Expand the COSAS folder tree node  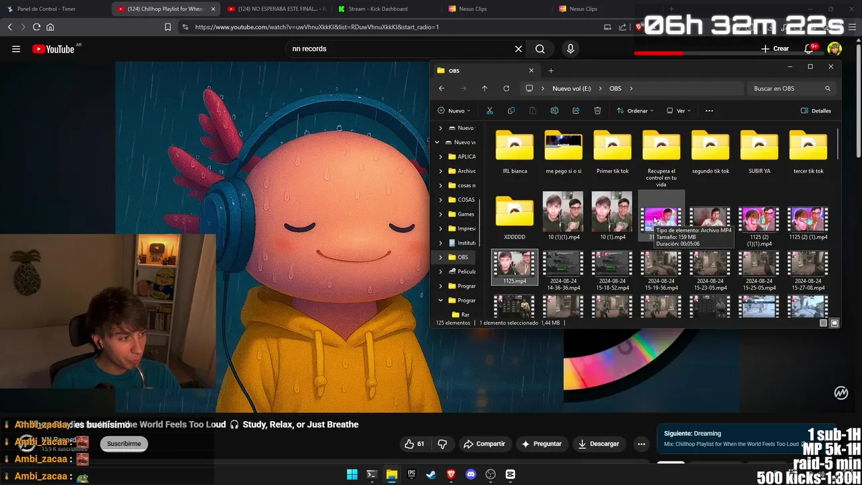pos(440,199)
